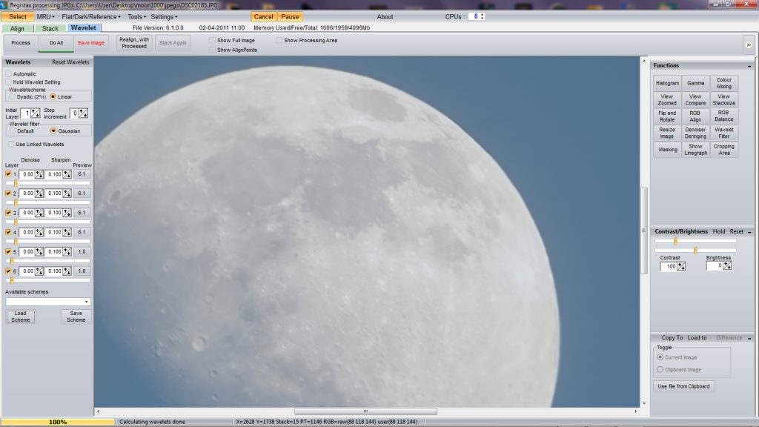Enable Use Linked Wavelets

[x=10, y=145]
